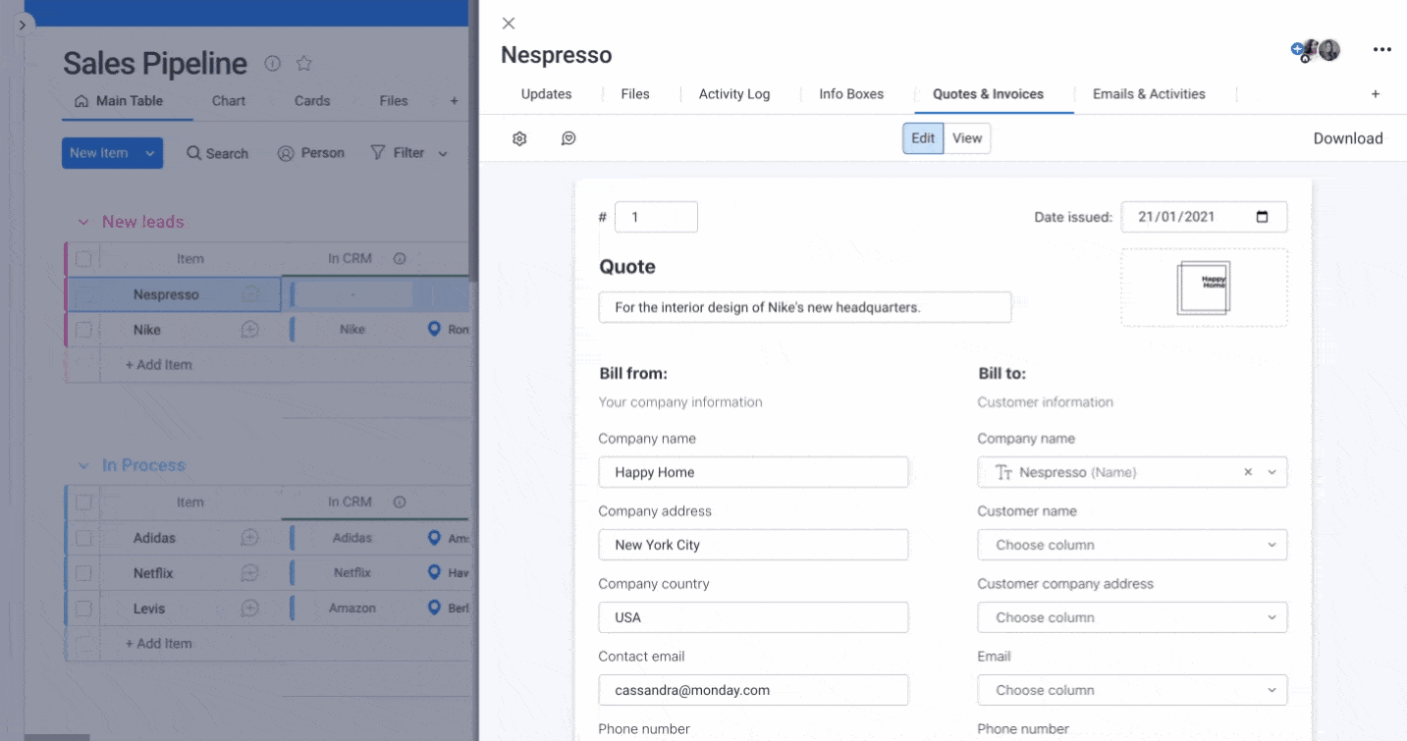
Task: Open the Bill to Company name dropdown
Action: (x=1132, y=472)
